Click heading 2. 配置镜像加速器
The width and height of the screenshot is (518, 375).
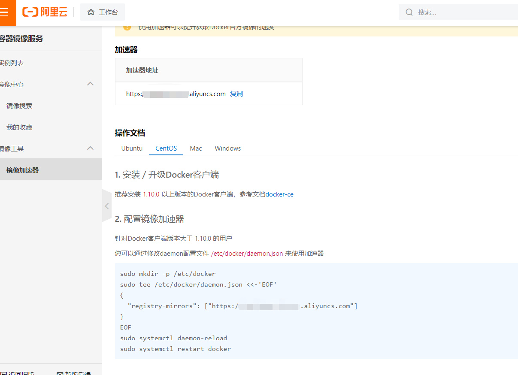click(149, 219)
